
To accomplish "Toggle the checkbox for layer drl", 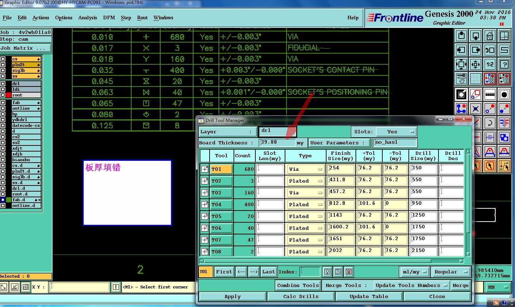I will coord(3,84).
